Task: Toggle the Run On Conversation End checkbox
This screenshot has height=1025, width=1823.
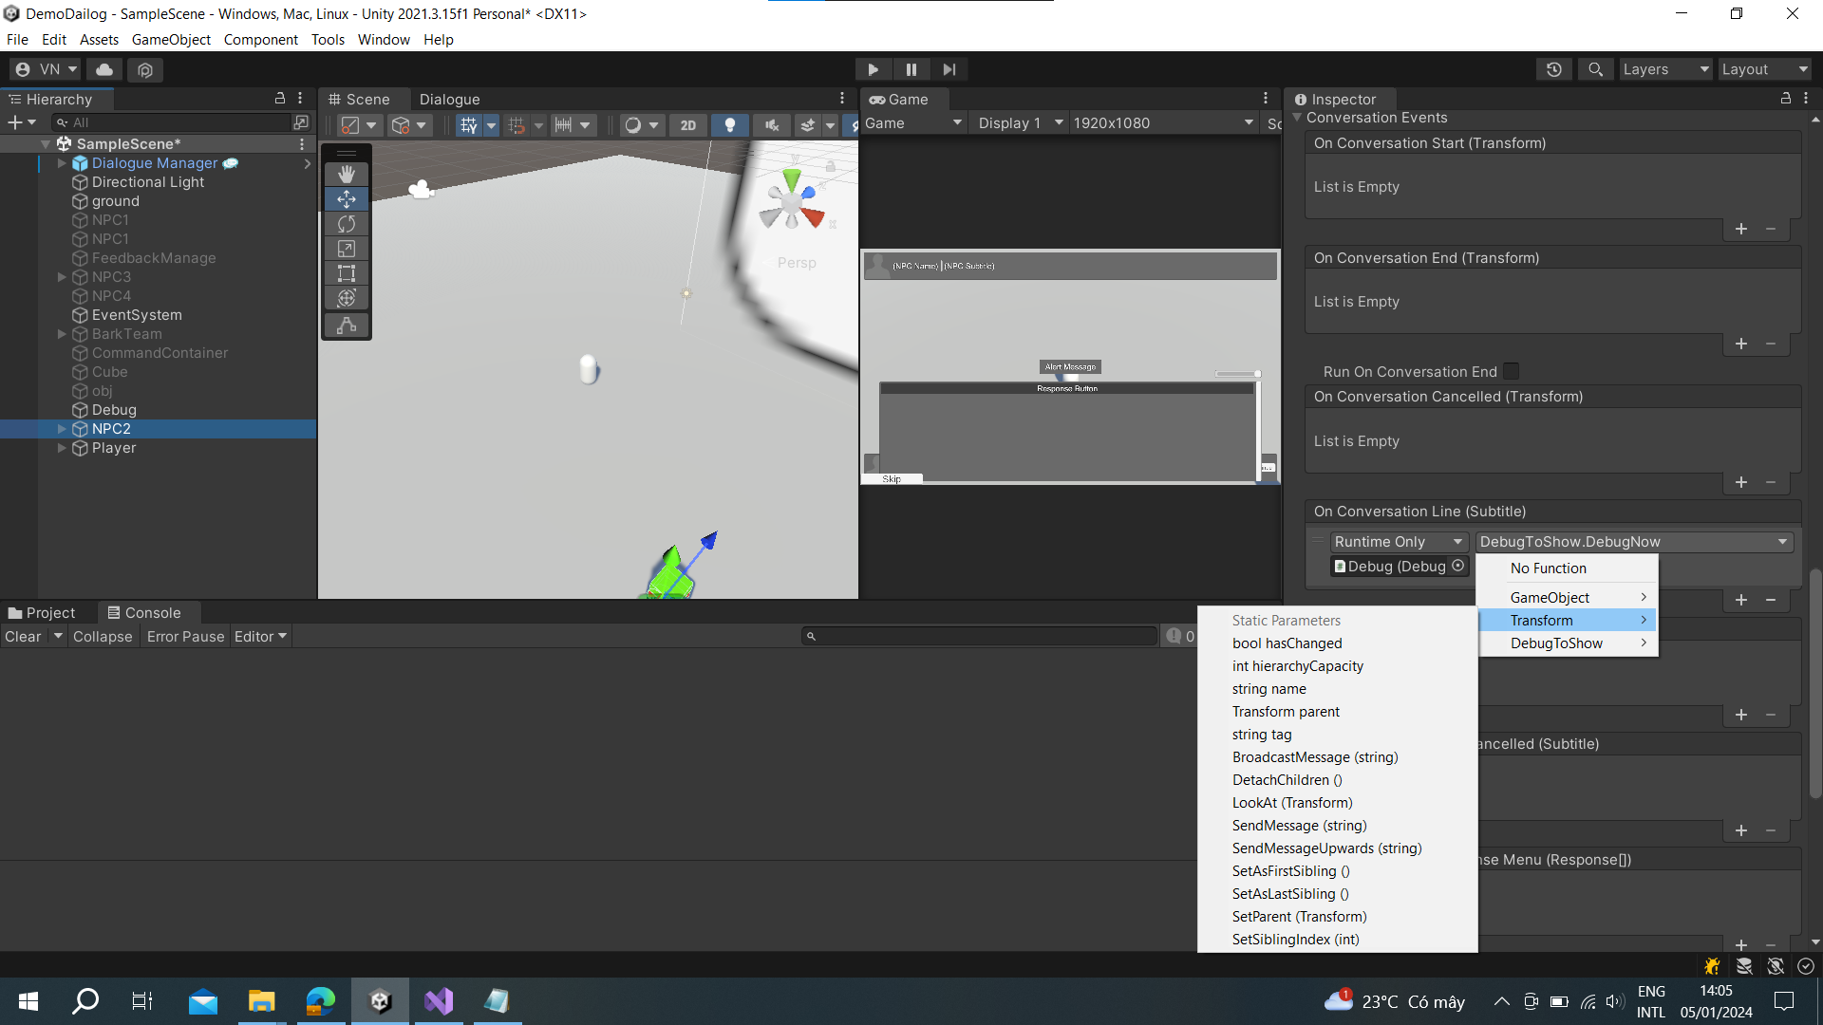Action: click(1511, 371)
